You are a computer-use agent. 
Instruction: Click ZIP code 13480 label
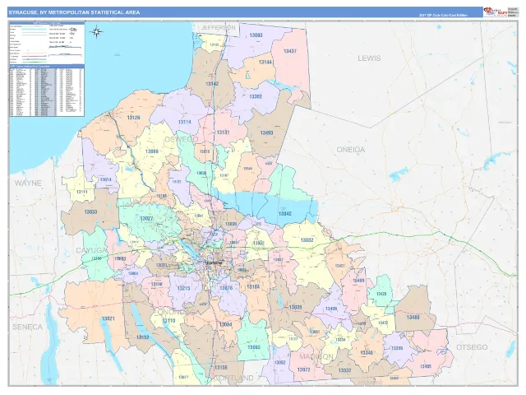coord(413,317)
